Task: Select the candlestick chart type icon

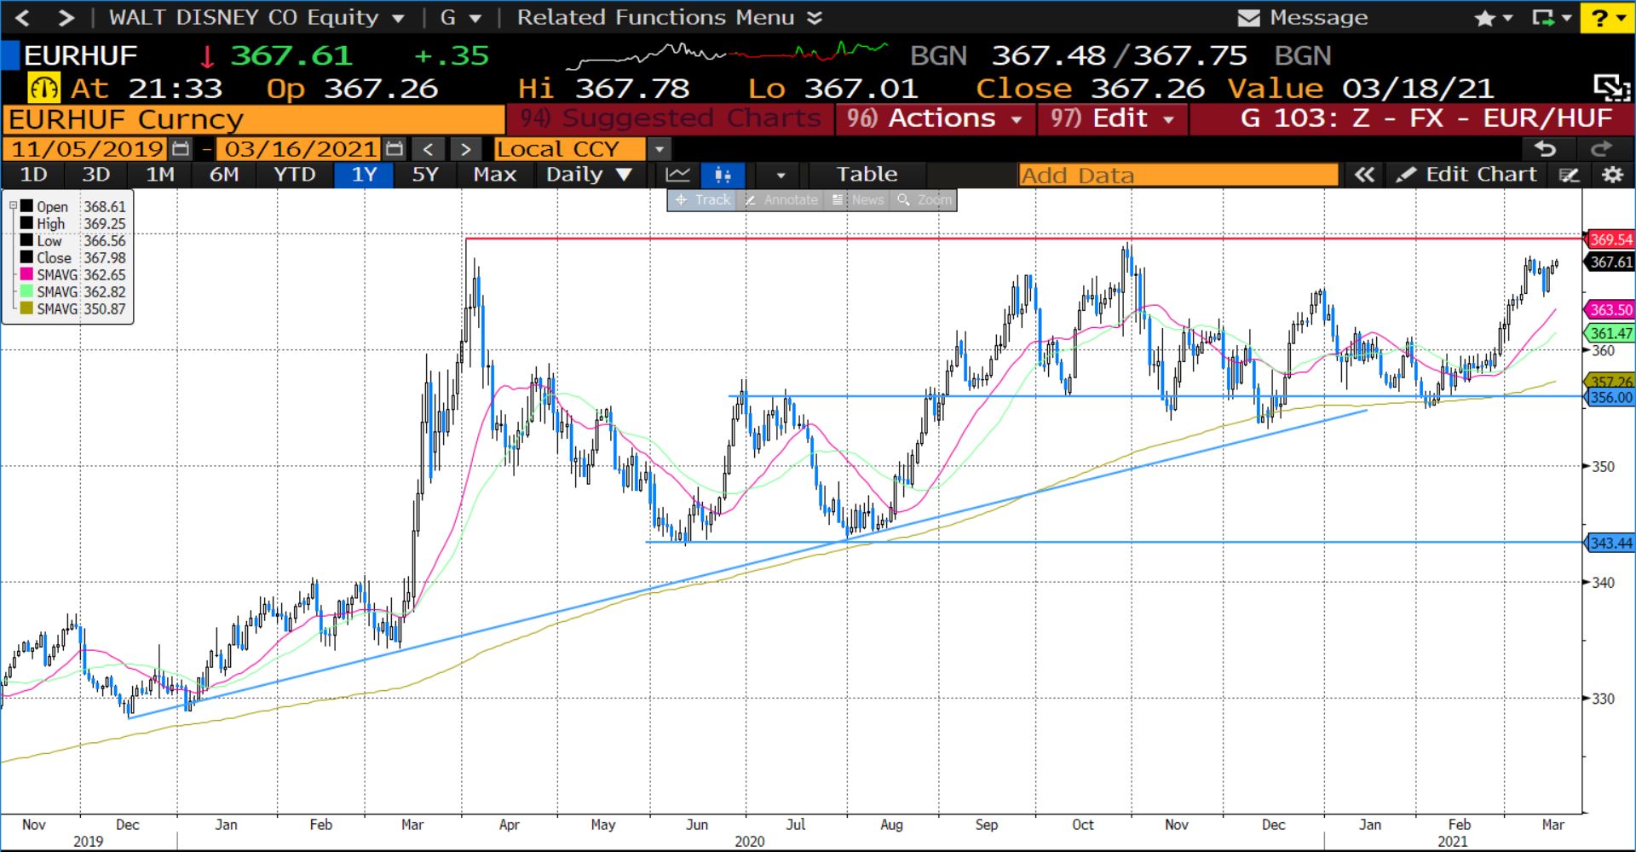Action: tap(723, 175)
